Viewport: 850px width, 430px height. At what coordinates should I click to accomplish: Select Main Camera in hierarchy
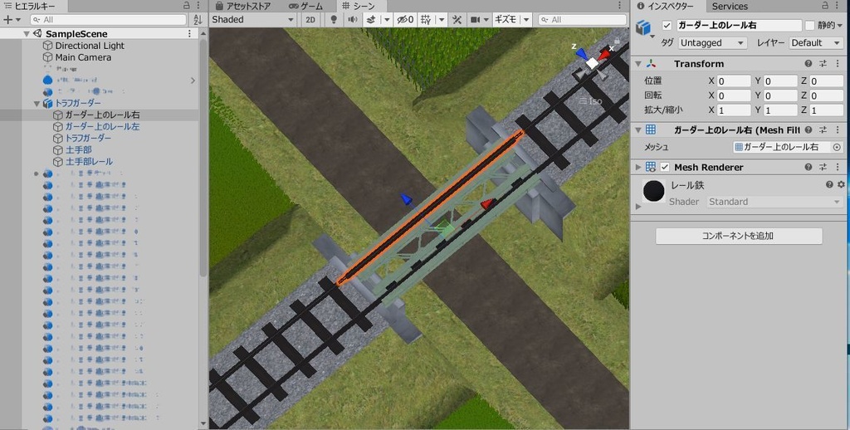coord(83,57)
